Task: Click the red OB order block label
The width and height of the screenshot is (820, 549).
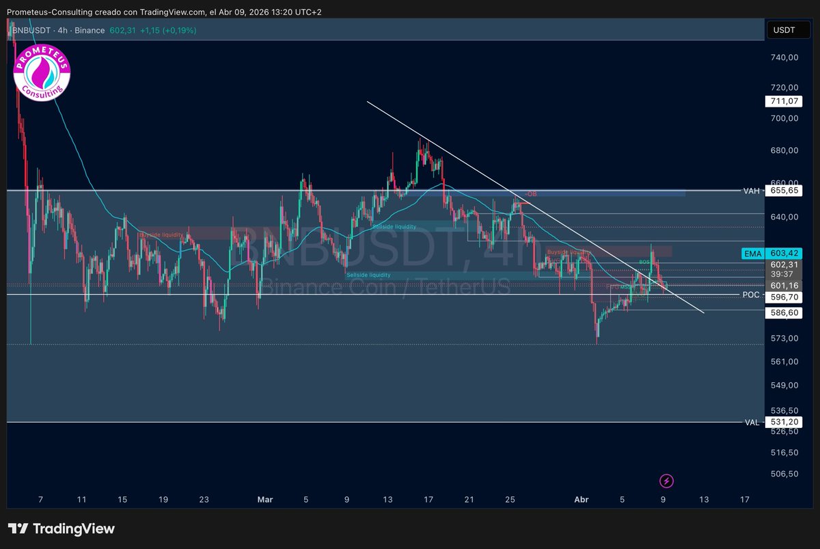Action: coord(532,194)
